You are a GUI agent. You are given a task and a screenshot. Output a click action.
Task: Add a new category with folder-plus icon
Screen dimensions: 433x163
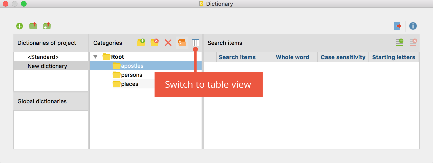141,42
